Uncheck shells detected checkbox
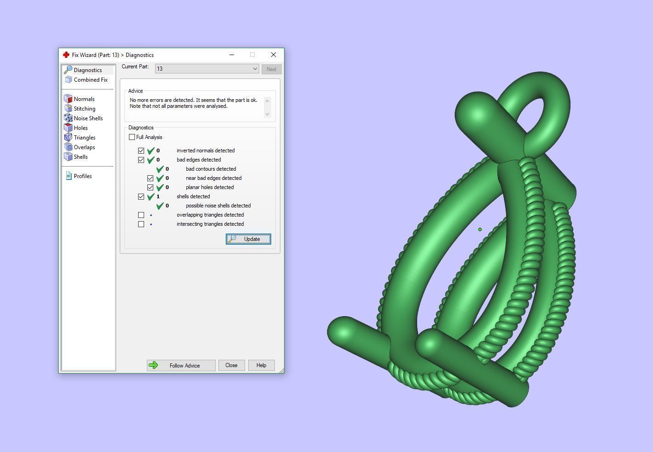653x452 pixels. click(x=141, y=196)
